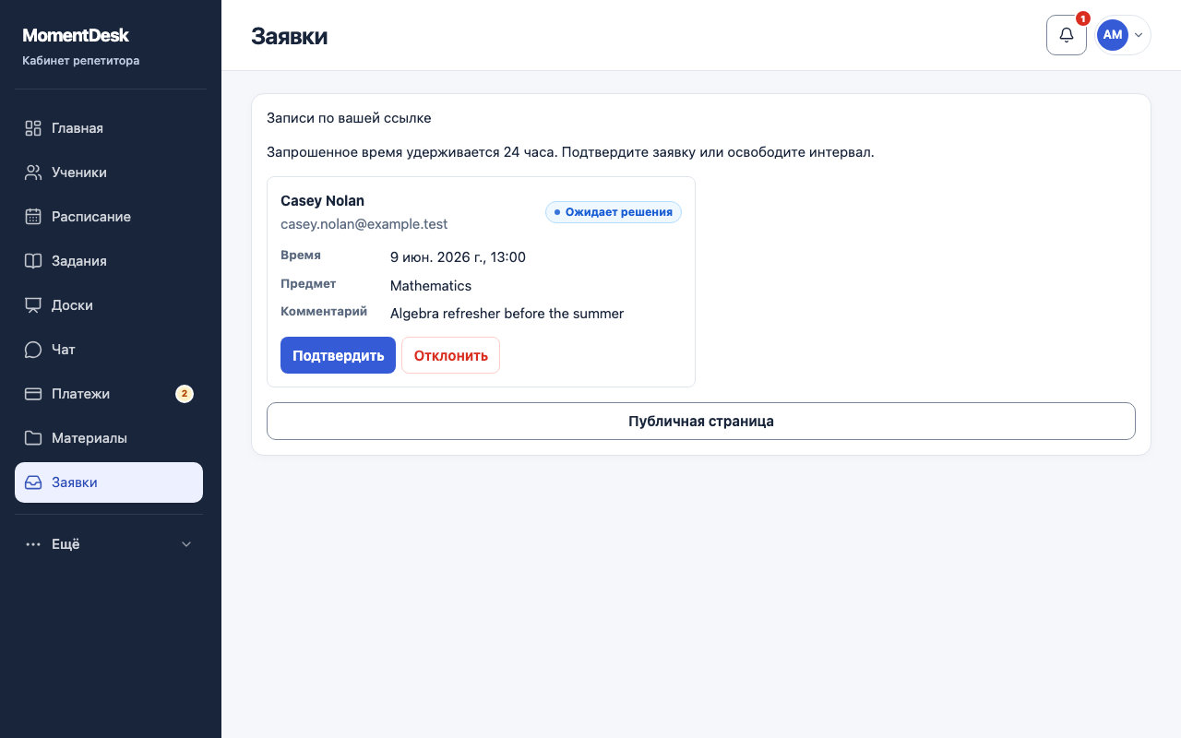Click the Расписание calendar icon

[33, 217]
